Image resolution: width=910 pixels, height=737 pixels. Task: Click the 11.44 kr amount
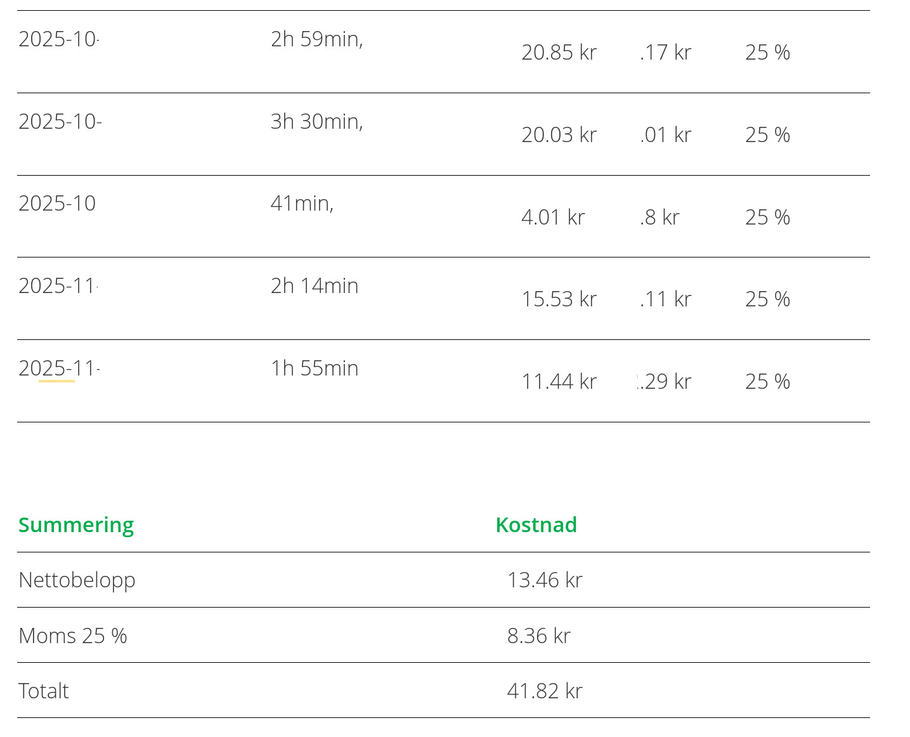pos(559,382)
